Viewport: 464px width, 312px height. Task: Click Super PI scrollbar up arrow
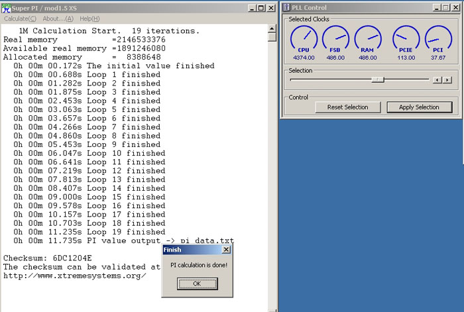click(x=272, y=28)
